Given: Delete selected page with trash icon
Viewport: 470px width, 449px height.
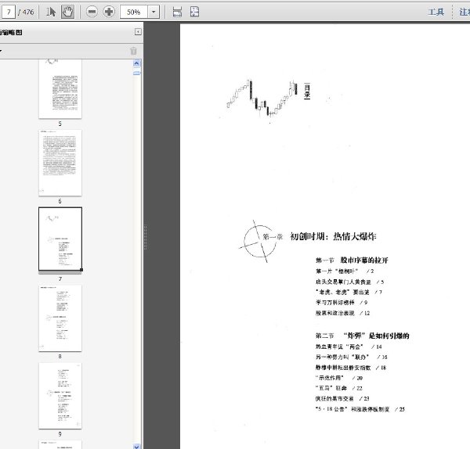Looking at the screenshot, I should click(133, 51).
